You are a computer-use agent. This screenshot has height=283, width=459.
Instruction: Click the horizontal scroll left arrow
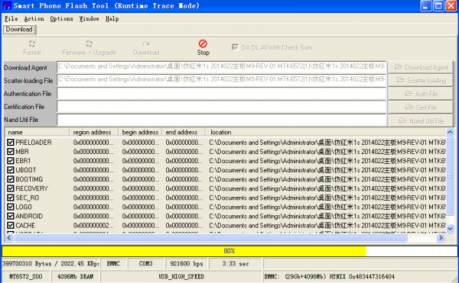(x=9, y=238)
